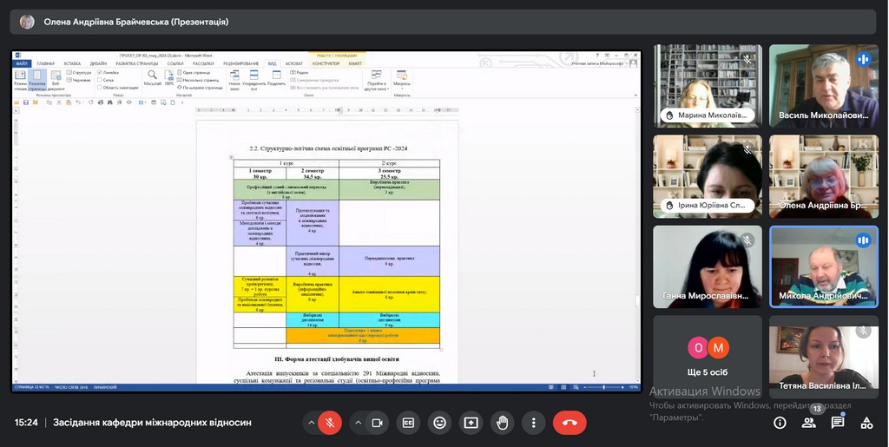This screenshot has height=447, width=889.
Task: Click the present screen icon
Action: (x=471, y=423)
